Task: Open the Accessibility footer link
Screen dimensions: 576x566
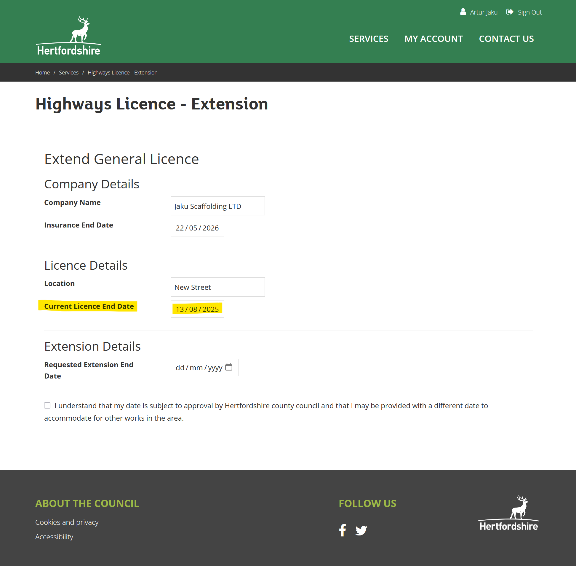Action: [54, 537]
